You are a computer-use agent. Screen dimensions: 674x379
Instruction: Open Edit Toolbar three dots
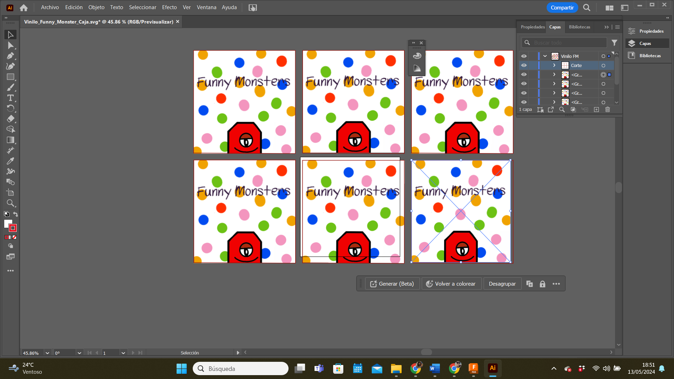point(11,271)
